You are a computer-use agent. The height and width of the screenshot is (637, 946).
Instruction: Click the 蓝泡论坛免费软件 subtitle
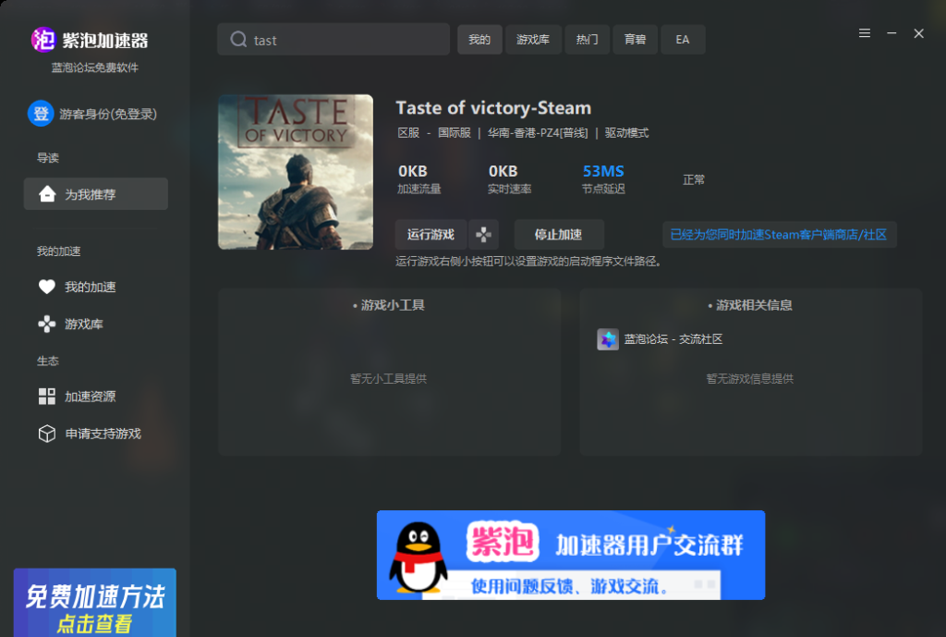(95, 67)
